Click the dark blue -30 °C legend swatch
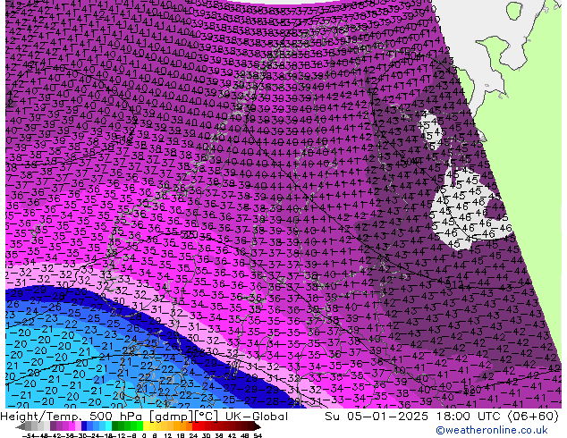This screenshot has height=438, width=567. [x=84, y=426]
